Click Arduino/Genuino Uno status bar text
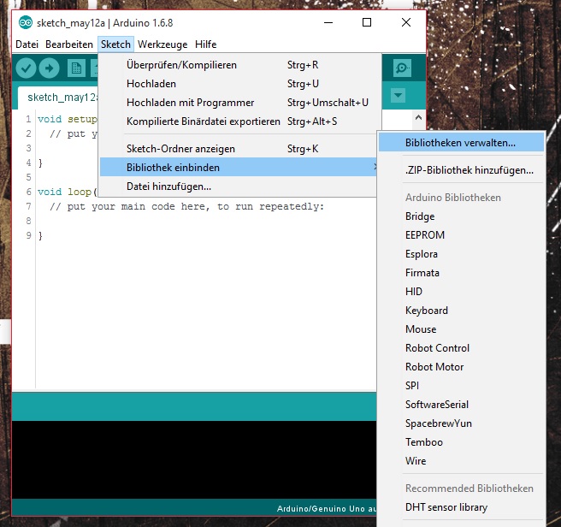This screenshot has width=561, height=527. point(327,509)
